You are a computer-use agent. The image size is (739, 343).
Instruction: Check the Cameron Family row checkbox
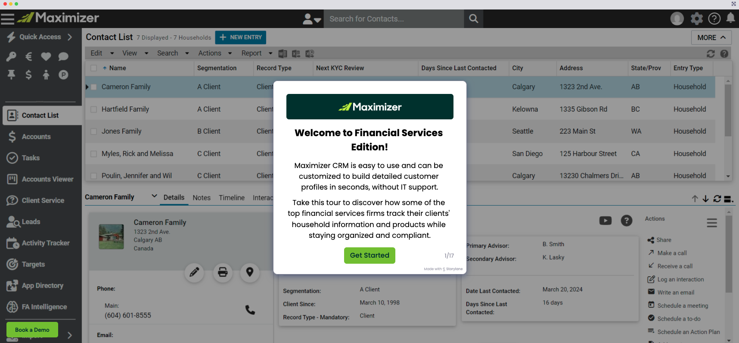tap(93, 87)
